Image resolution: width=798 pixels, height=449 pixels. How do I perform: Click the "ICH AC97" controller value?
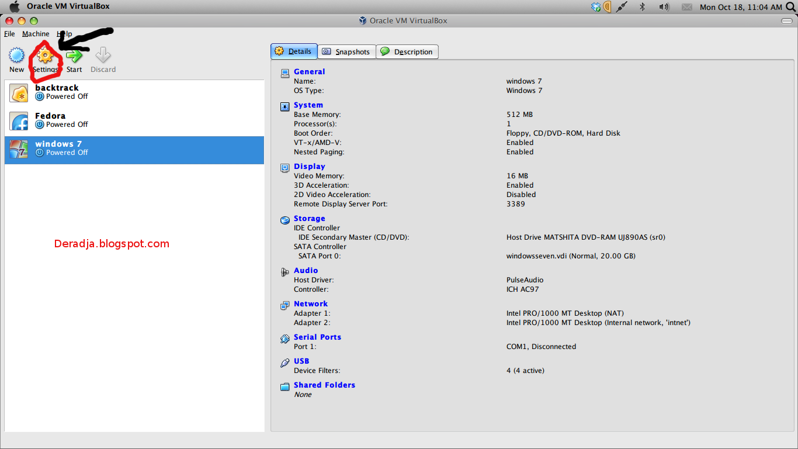coord(523,289)
